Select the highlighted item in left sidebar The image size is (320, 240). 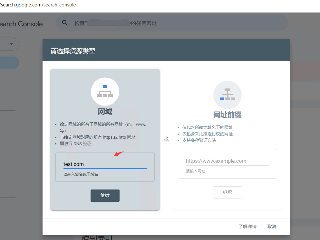(9, 63)
